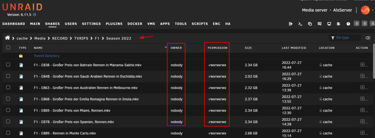Toggle the switch next to file type filter
Screen dimensions: 375x138
point(368,38)
